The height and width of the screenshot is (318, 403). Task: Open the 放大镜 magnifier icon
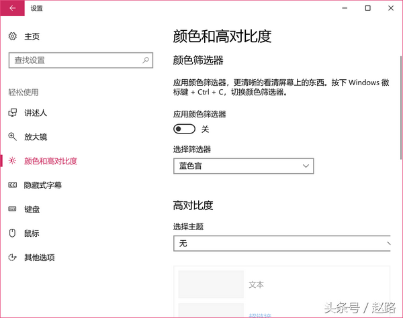[12, 137]
